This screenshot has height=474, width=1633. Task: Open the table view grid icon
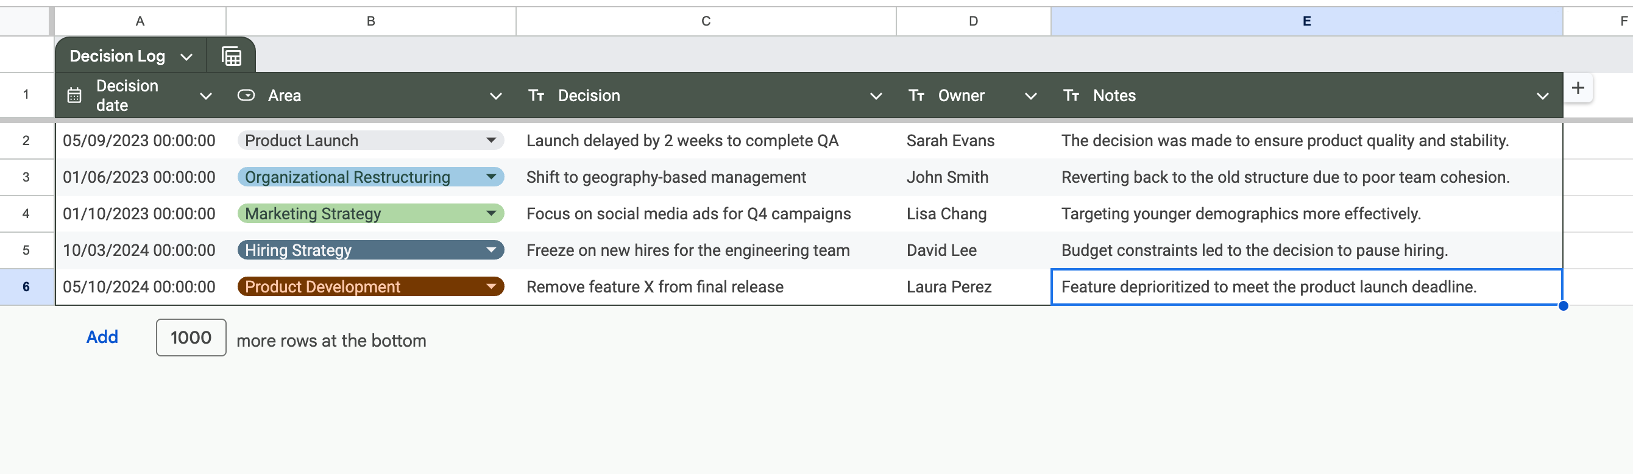tap(232, 57)
